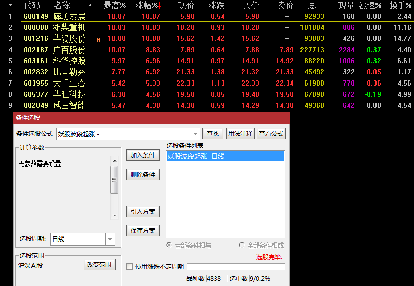Image resolution: width=414 pixels, height=286 pixels.
Task: Expand the 选股周期 日线 dropdown
Action: point(110,239)
